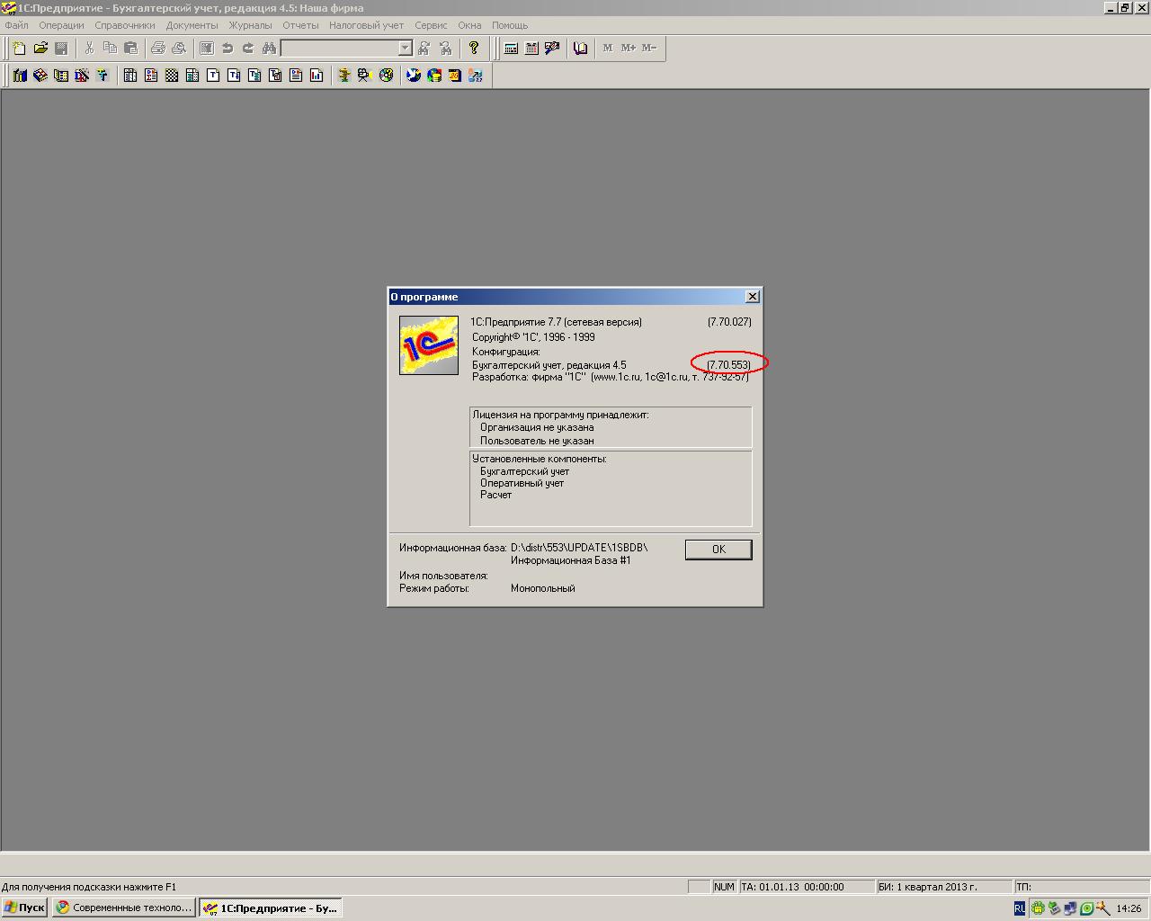Click the database path D:\distr\553\UPDATE\1SBDB\
This screenshot has height=921, width=1151.
tap(579, 547)
